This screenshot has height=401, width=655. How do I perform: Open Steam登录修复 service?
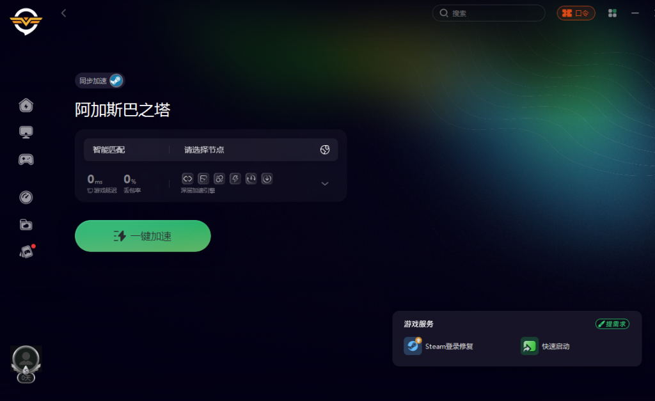pos(439,346)
